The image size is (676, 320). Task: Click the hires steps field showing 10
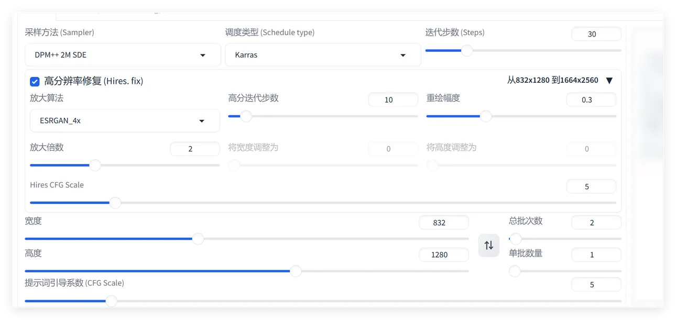pyautogui.click(x=393, y=100)
